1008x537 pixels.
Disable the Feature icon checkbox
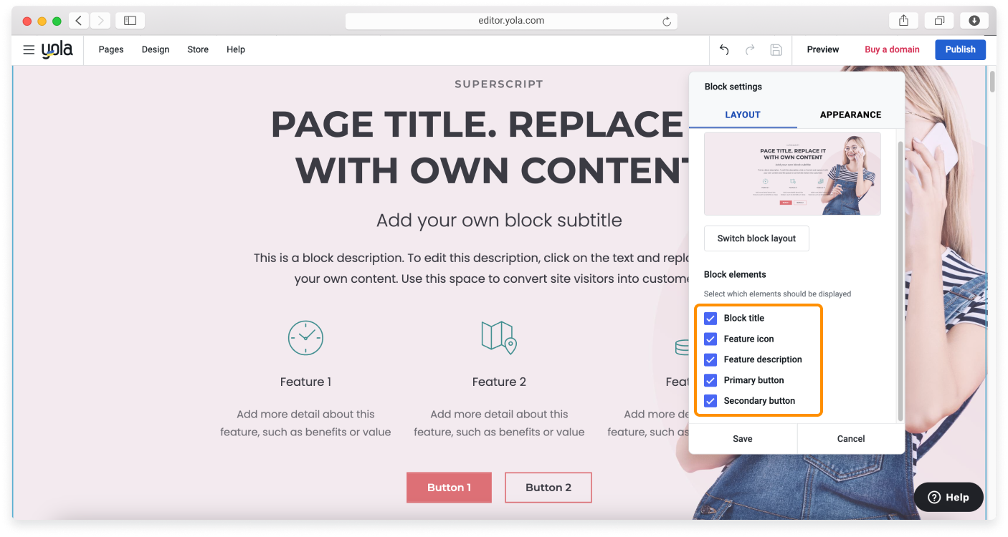(710, 339)
